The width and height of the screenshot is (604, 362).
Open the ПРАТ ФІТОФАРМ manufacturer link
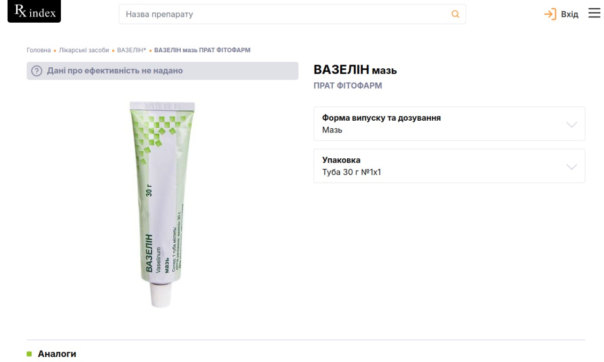[x=348, y=86]
